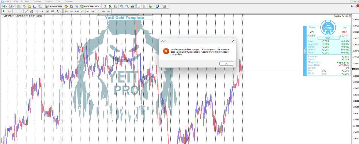
Task: Show the Market Watch window icon
Action: point(19,6)
